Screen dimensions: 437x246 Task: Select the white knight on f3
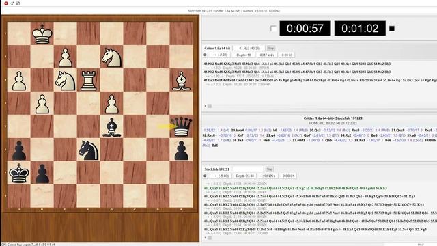[x=66, y=81]
